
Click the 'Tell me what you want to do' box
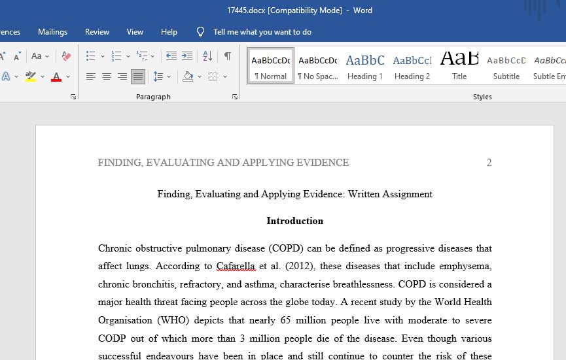pos(262,32)
